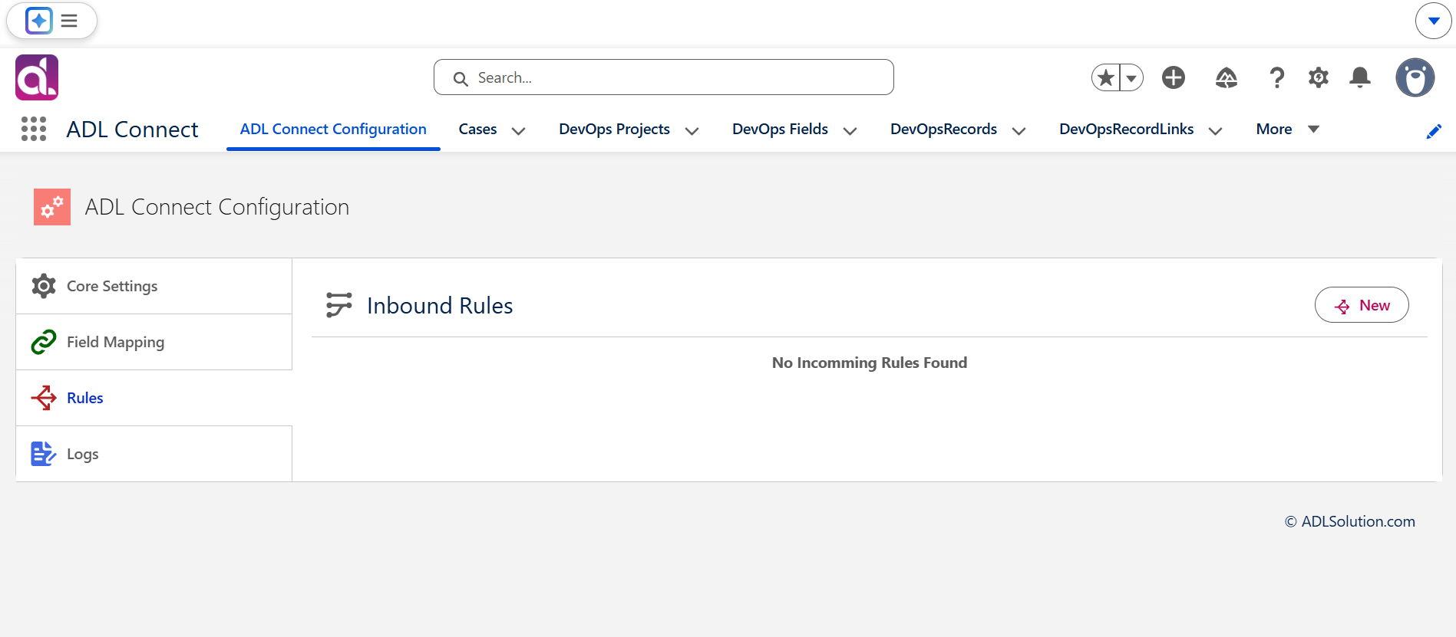Expand DevOps Fields tab chevron

tap(850, 130)
